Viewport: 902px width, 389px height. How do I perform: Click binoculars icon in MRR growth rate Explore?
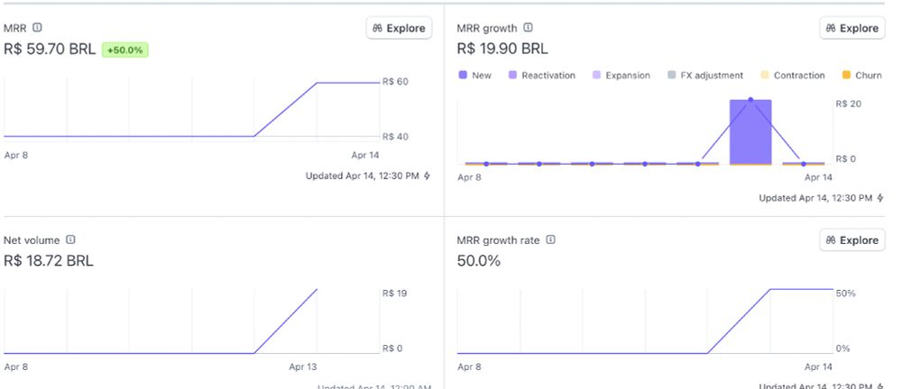(831, 240)
